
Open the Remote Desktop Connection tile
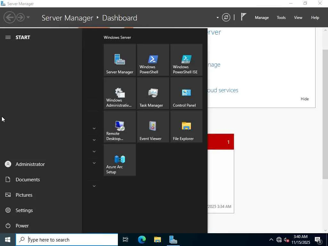pyautogui.click(x=120, y=126)
